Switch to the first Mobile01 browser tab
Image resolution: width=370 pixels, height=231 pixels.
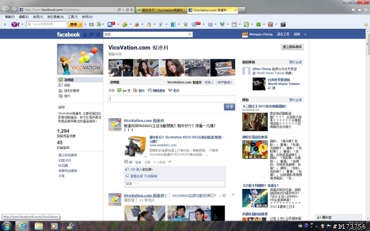click(x=161, y=10)
